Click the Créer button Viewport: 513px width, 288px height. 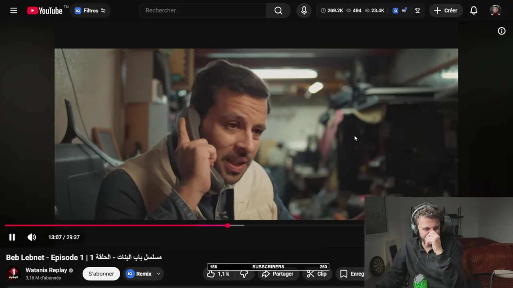click(x=446, y=10)
